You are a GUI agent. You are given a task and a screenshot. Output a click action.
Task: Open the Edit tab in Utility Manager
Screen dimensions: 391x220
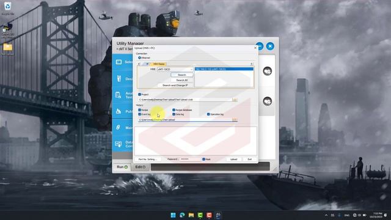click(x=141, y=167)
